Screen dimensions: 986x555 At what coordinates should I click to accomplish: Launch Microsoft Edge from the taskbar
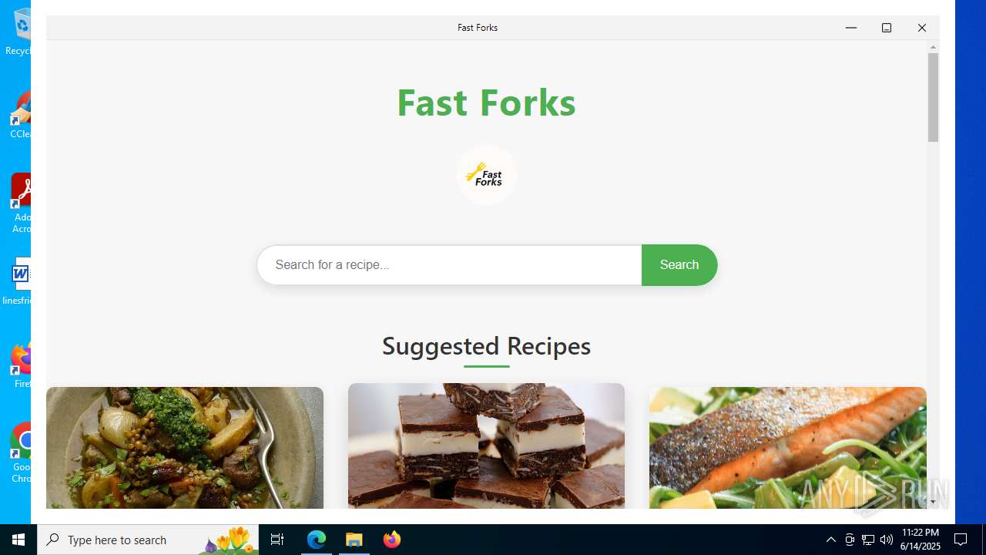317,540
